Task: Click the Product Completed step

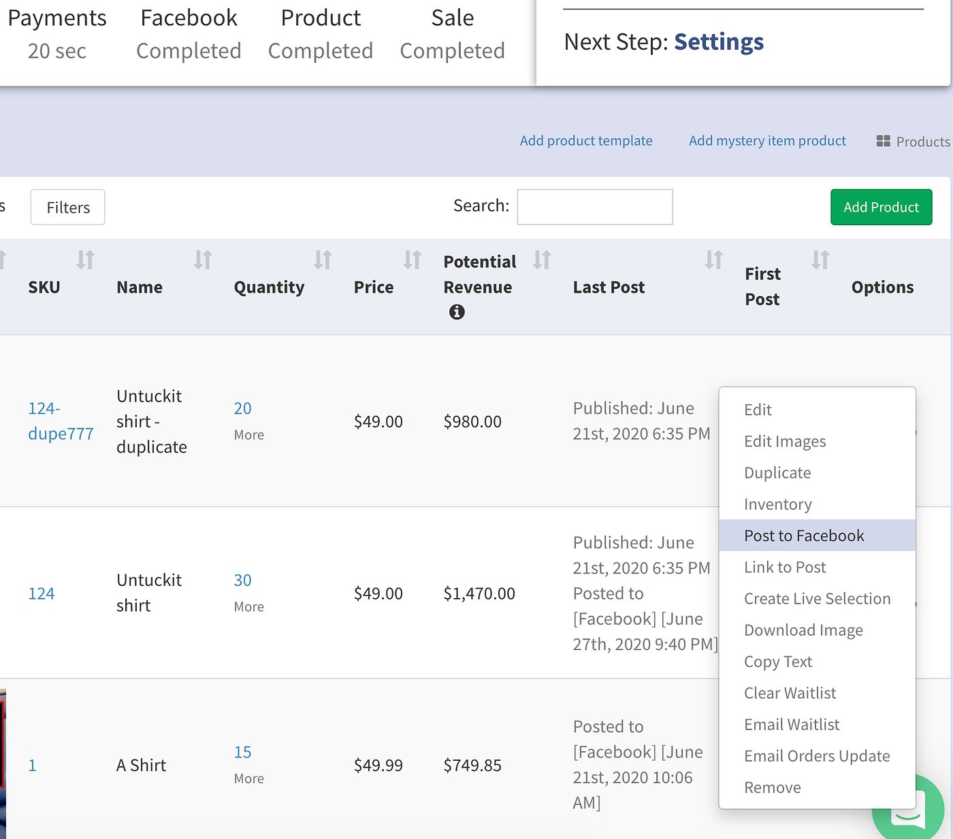Action: tap(321, 34)
